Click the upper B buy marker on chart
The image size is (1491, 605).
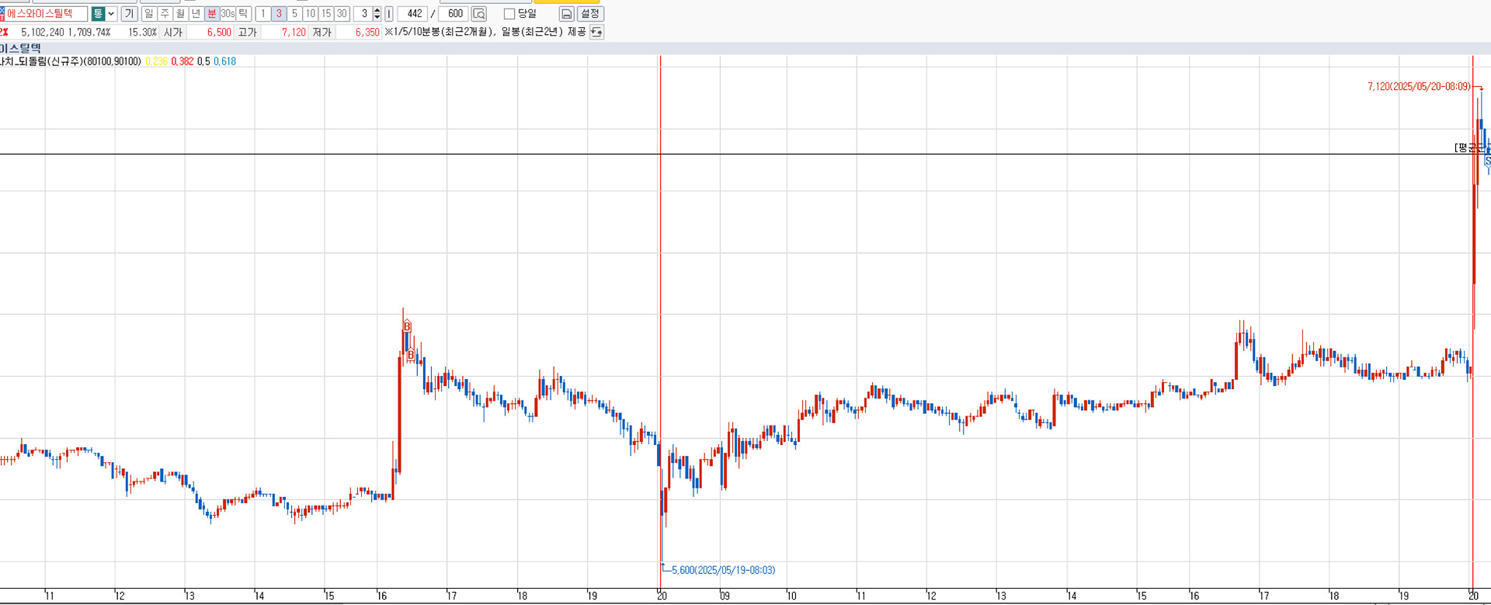407,327
